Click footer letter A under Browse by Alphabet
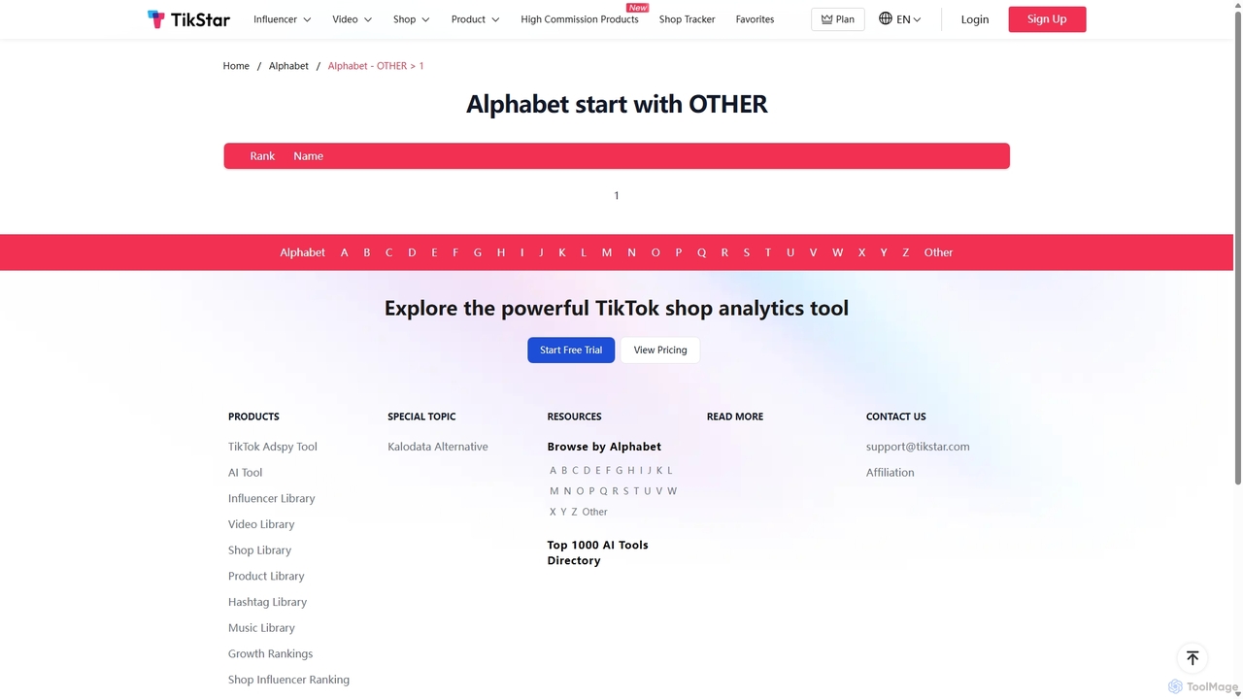The width and height of the screenshot is (1243, 699). pos(553,471)
